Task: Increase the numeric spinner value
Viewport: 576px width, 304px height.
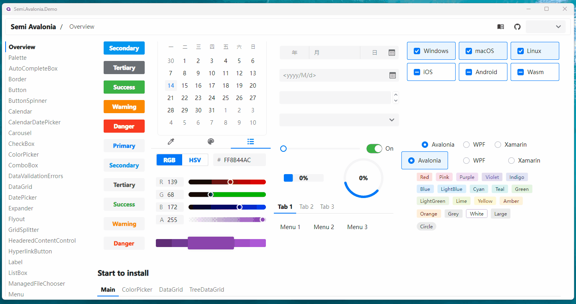Action: (x=395, y=95)
